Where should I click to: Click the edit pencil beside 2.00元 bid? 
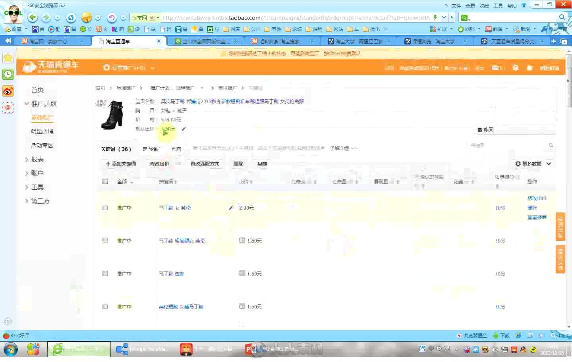point(231,207)
